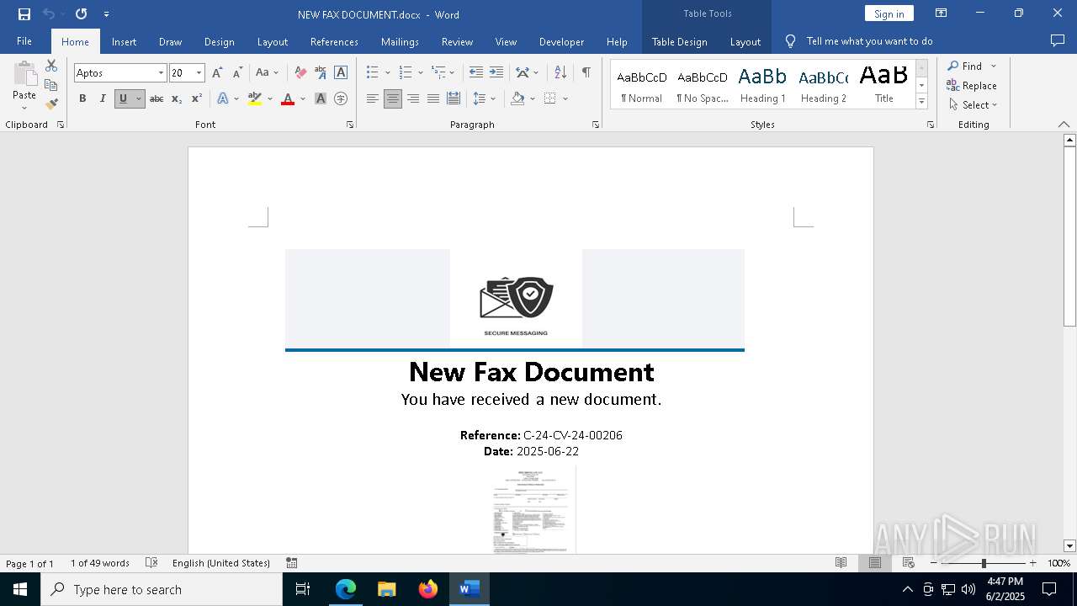The width and height of the screenshot is (1077, 606).
Task: Open the Paste clipboard button
Action: 24,85
